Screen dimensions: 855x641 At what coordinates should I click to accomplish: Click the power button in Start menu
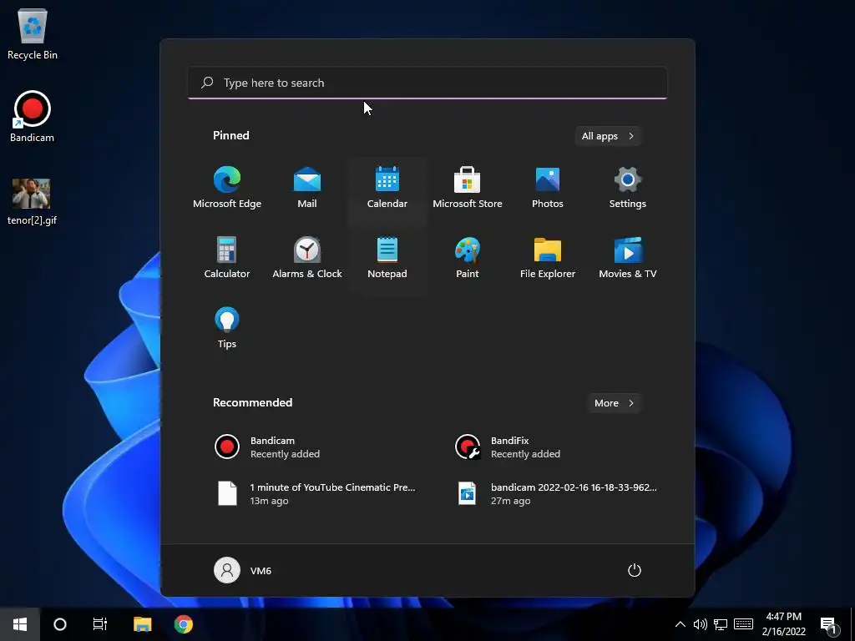coord(635,570)
